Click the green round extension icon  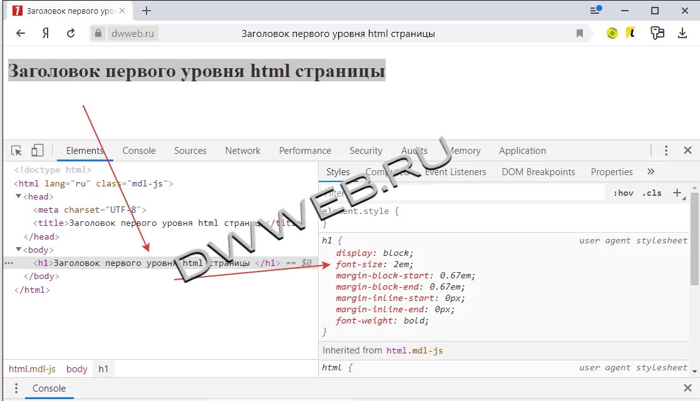click(x=612, y=33)
